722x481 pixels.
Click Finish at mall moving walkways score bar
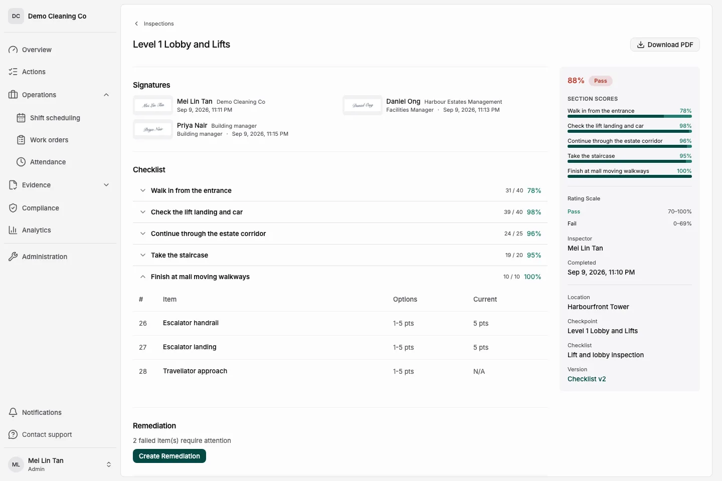click(x=630, y=176)
